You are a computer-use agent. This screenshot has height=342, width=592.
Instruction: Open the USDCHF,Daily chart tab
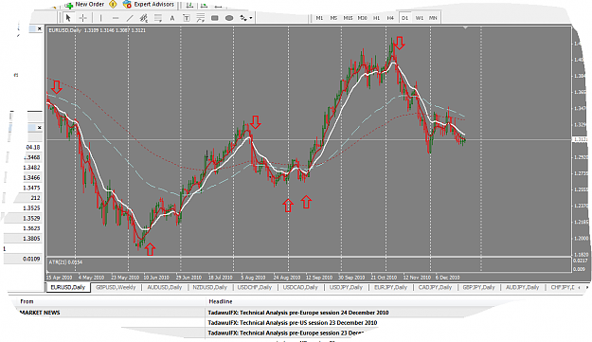255,287
